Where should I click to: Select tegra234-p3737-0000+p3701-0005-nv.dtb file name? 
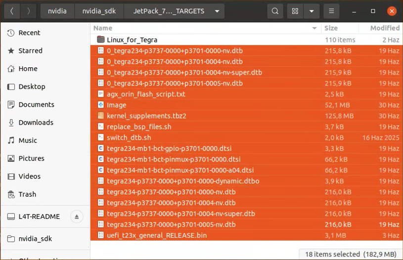[x=171, y=224]
